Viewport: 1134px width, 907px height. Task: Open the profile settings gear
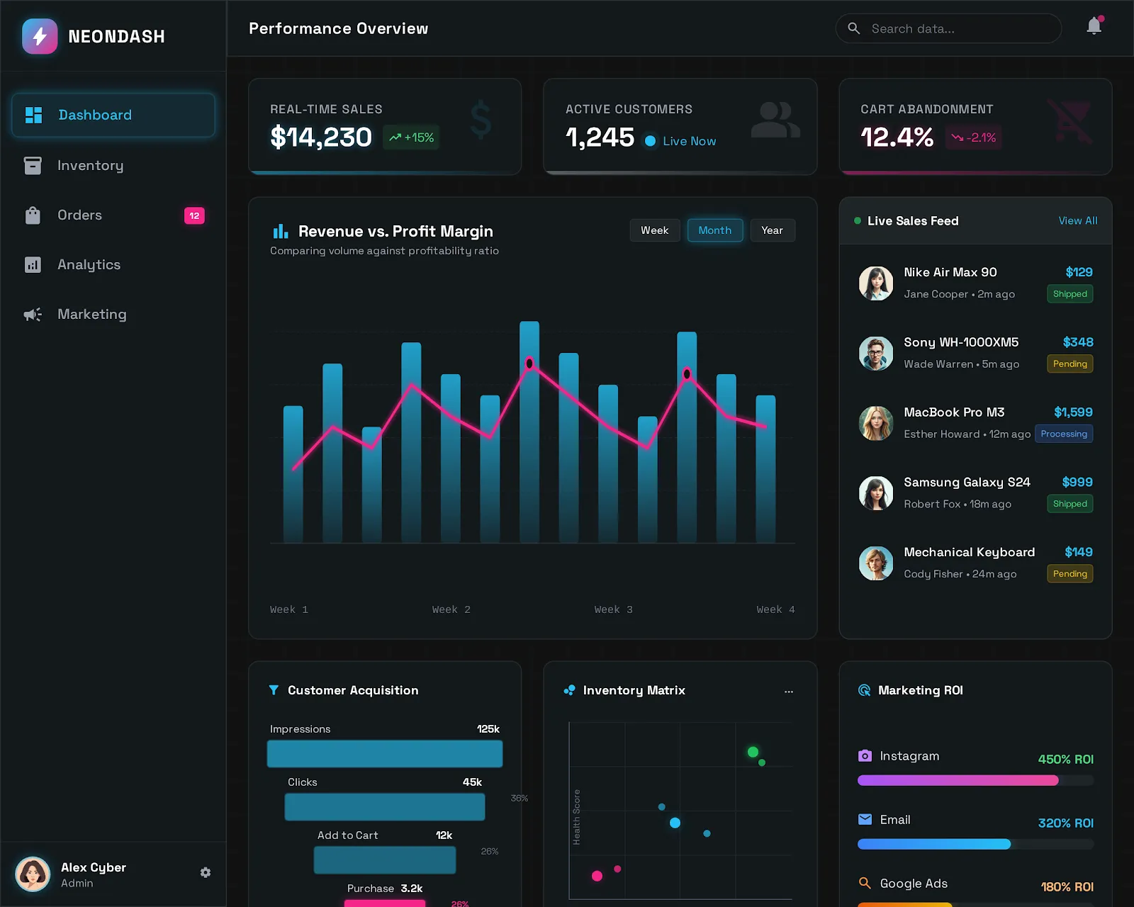(x=206, y=872)
